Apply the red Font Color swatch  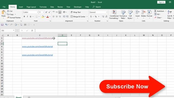48,17
